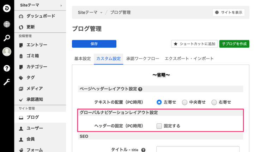The image size is (255, 152).
Task: Choose the 右寄せ radio option
Action: point(214,102)
